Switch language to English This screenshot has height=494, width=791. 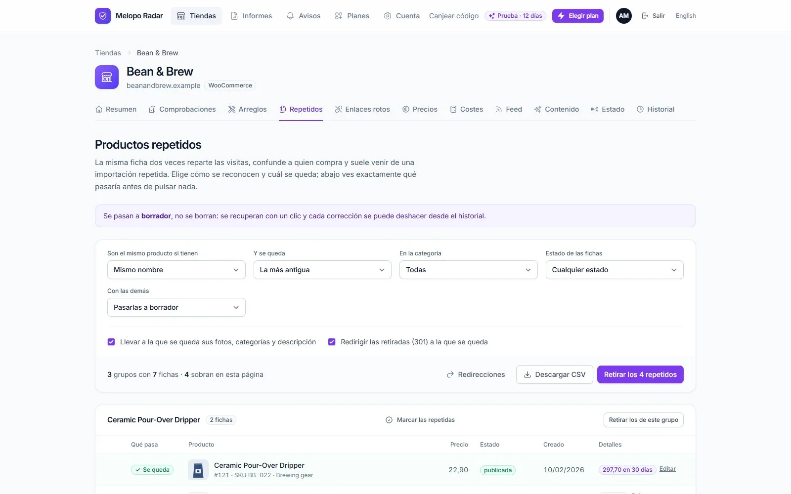coord(686,16)
